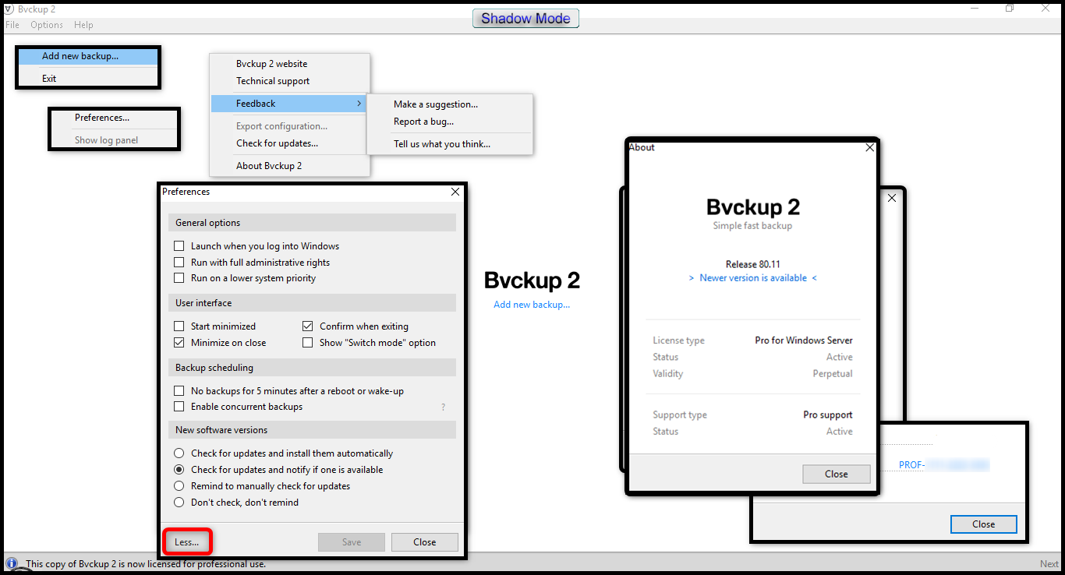
Task: Click the licensed for professional use status message
Action: point(146,564)
